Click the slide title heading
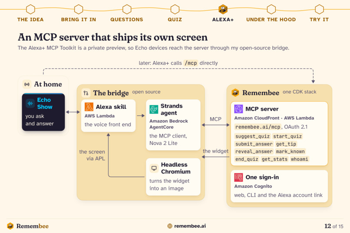 click(x=113, y=37)
